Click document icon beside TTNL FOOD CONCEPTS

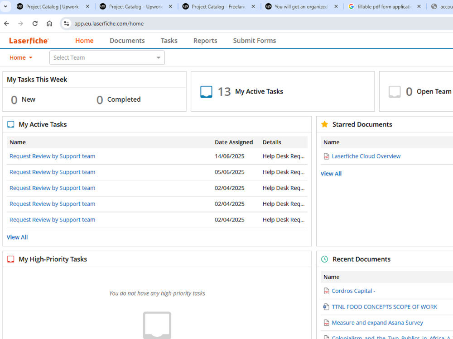(x=326, y=307)
